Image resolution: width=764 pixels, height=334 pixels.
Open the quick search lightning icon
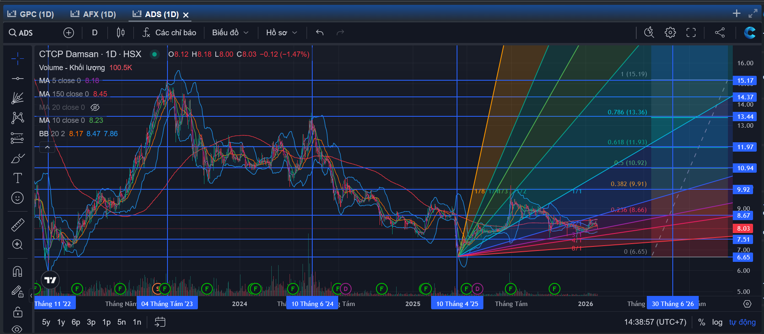pos(649,33)
